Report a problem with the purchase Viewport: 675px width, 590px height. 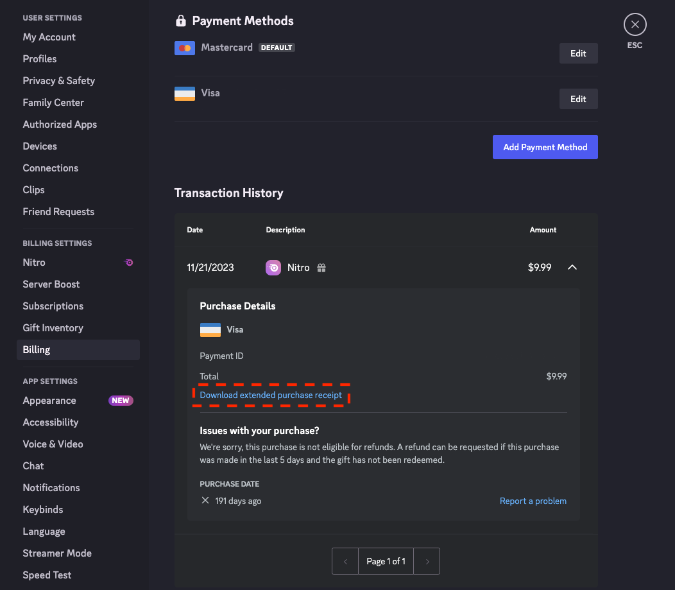[x=533, y=501]
